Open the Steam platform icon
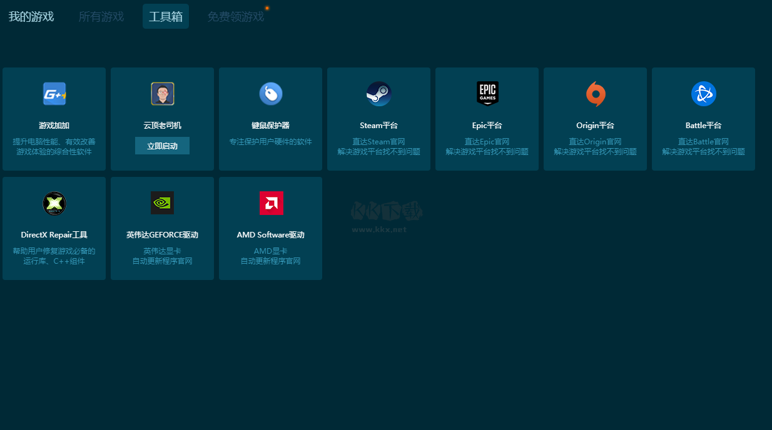The width and height of the screenshot is (772, 430). click(379, 94)
